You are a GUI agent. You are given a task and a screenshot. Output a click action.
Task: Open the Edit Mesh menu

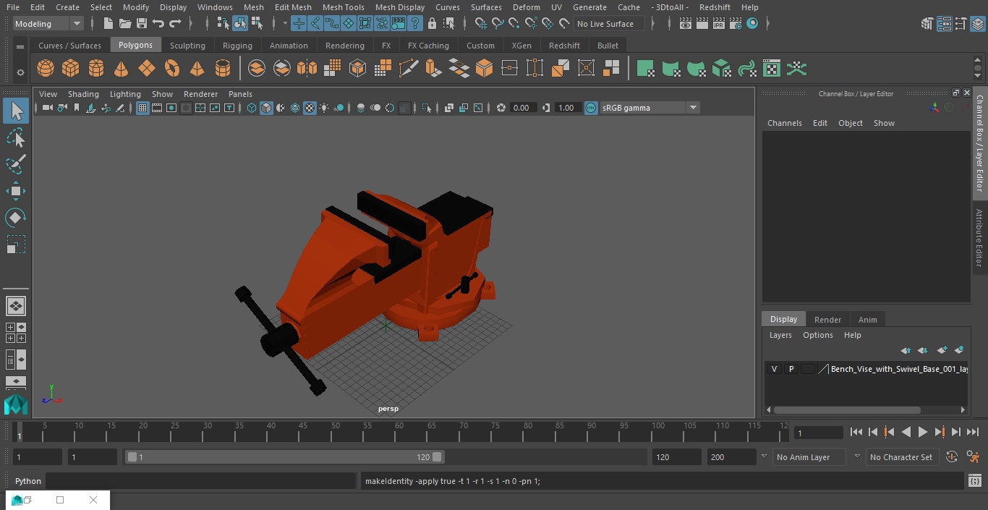click(293, 7)
